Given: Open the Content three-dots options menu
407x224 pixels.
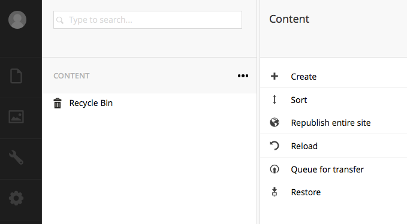Looking at the screenshot, I should (x=243, y=75).
